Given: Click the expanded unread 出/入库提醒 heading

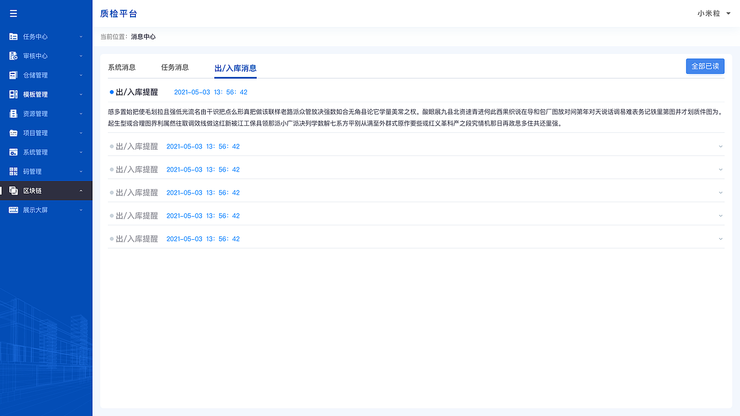Looking at the screenshot, I should pyautogui.click(x=137, y=92).
